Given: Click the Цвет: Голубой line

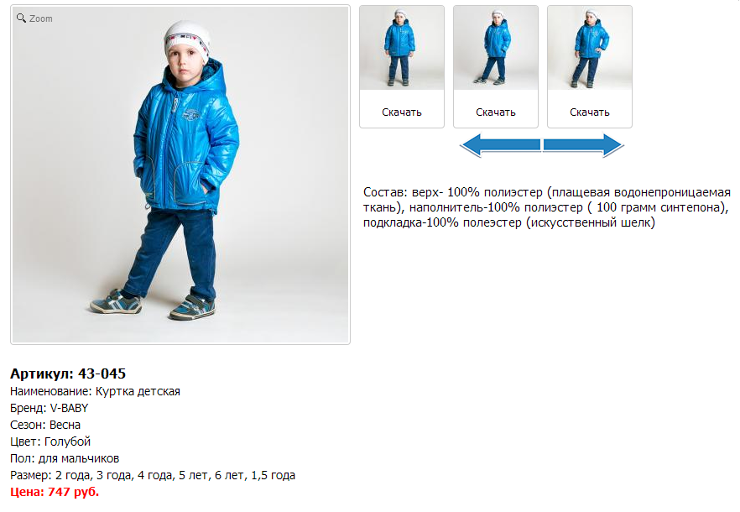Looking at the screenshot, I should tap(50, 441).
